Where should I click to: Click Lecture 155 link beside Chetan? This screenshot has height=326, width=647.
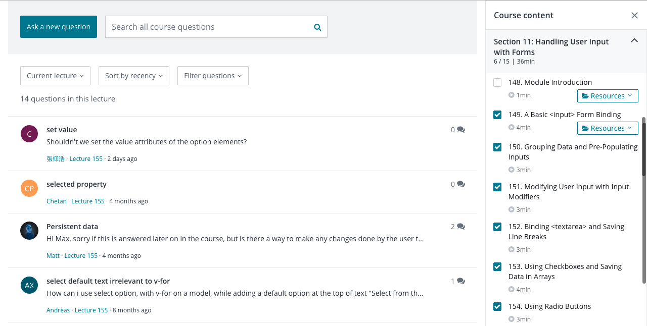click(x=88, y=201)
